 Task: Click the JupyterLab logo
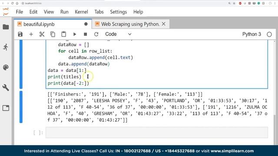pyautogui.click(x=6, y=12)
